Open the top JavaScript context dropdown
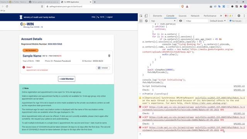 (163, 21)
